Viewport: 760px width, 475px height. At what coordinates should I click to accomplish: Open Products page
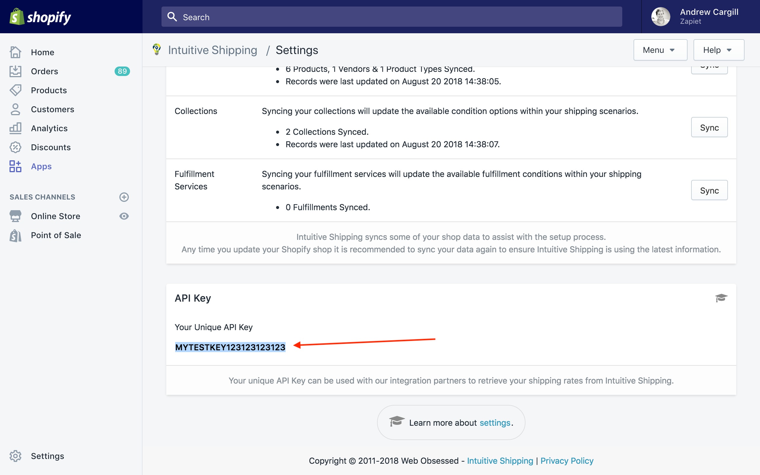point(49,90)
